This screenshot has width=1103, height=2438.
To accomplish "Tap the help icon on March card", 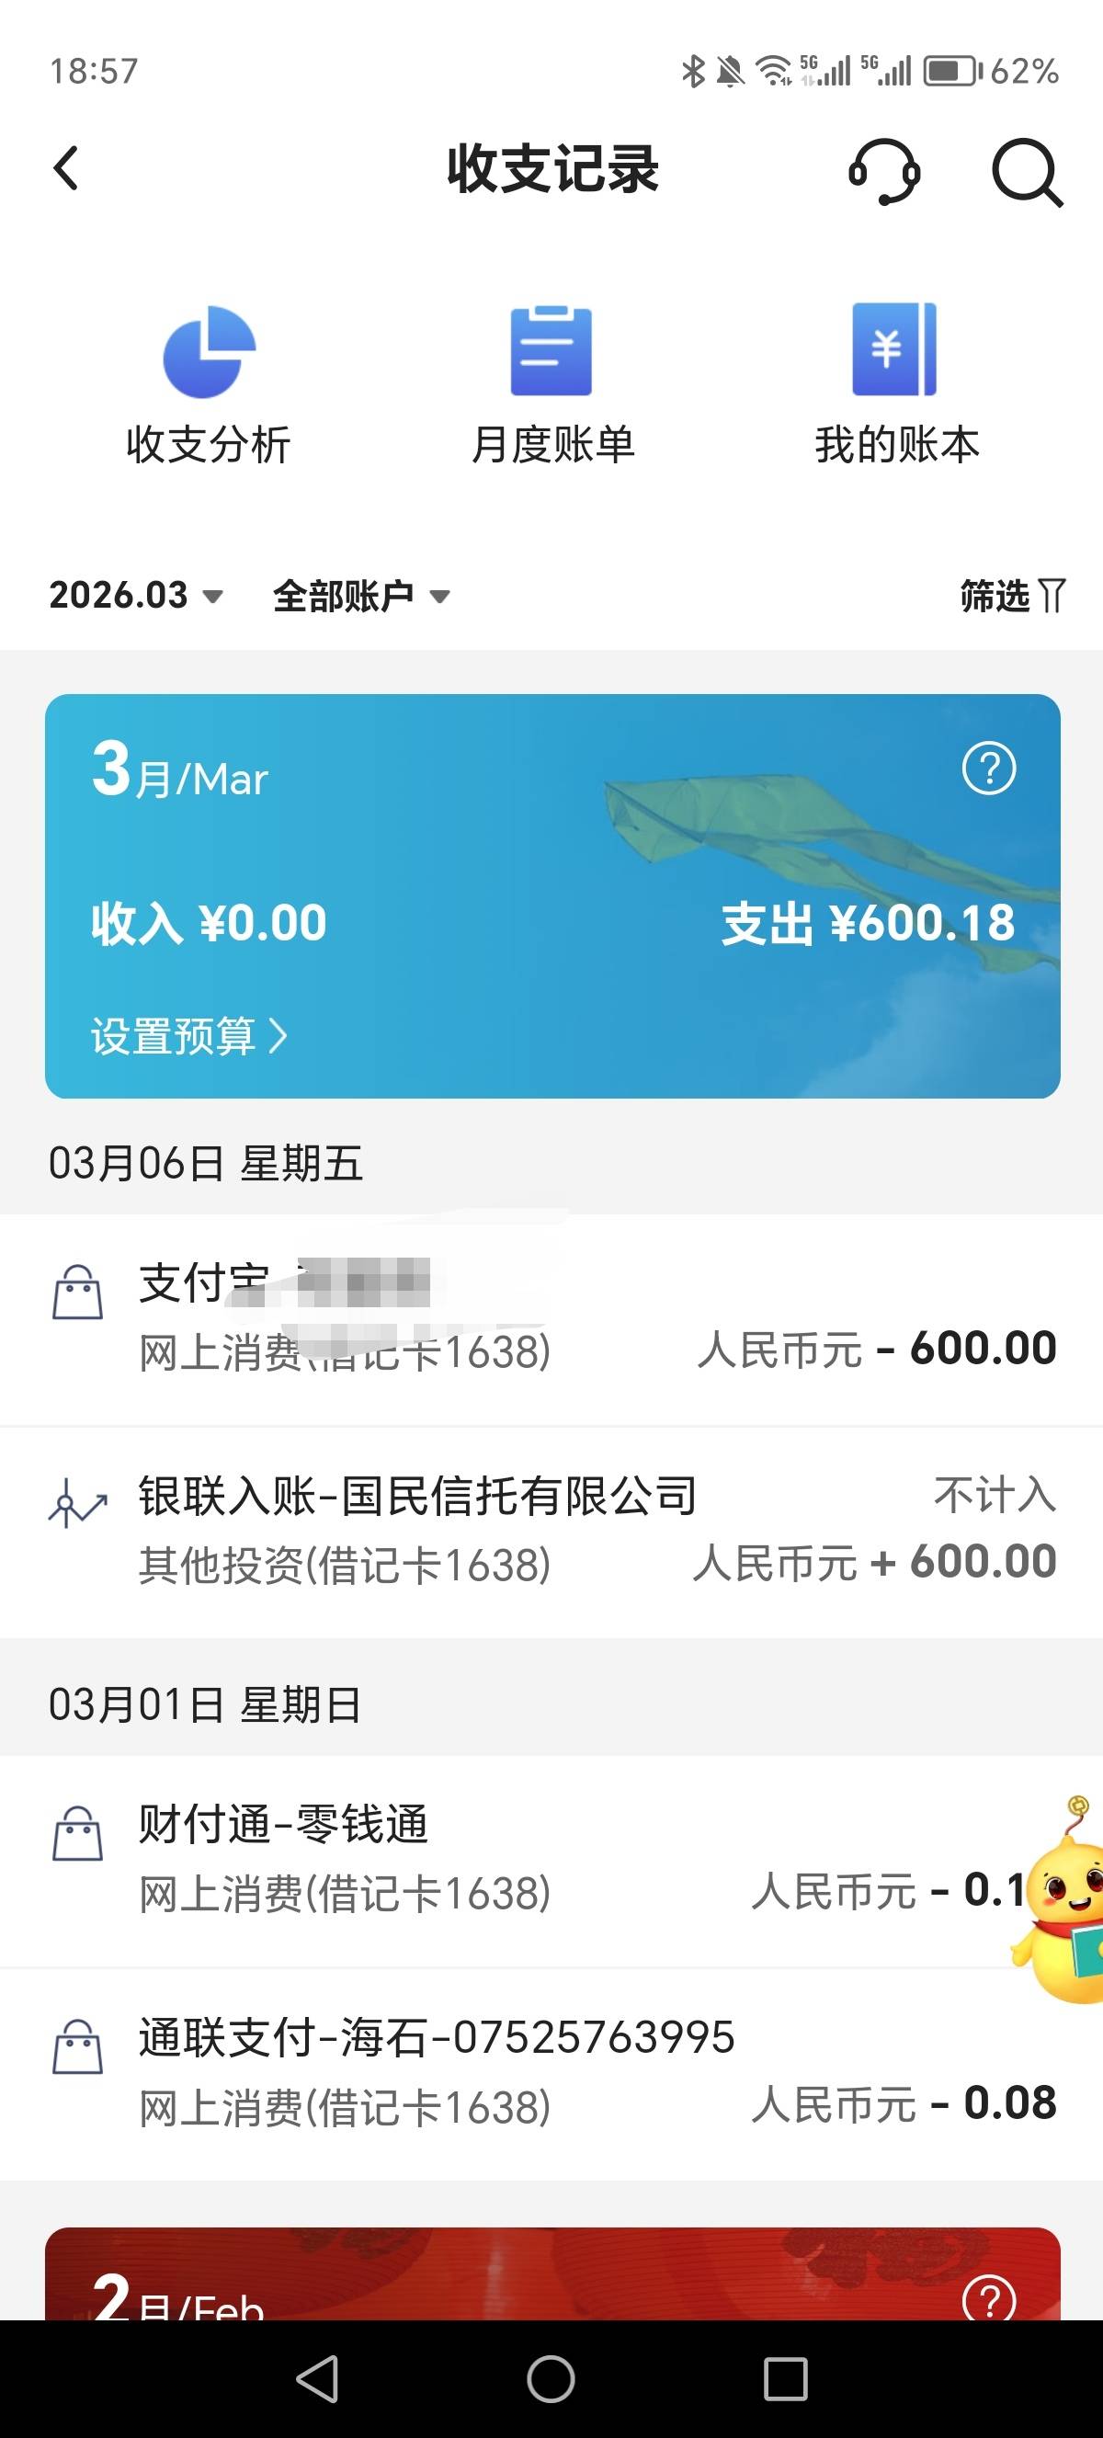I will tap(988, 769).
